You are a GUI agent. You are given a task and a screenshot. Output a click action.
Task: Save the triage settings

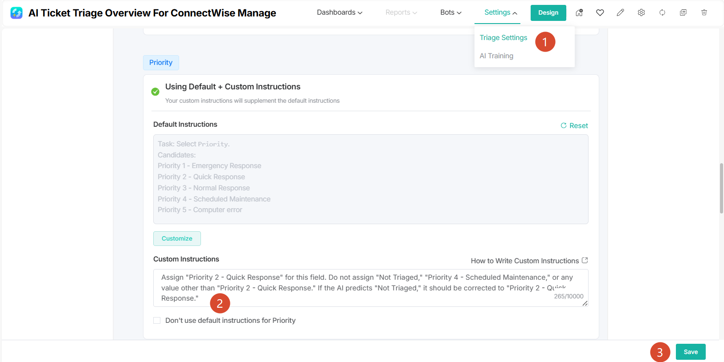pyautogui.click(x=691, y=352)
